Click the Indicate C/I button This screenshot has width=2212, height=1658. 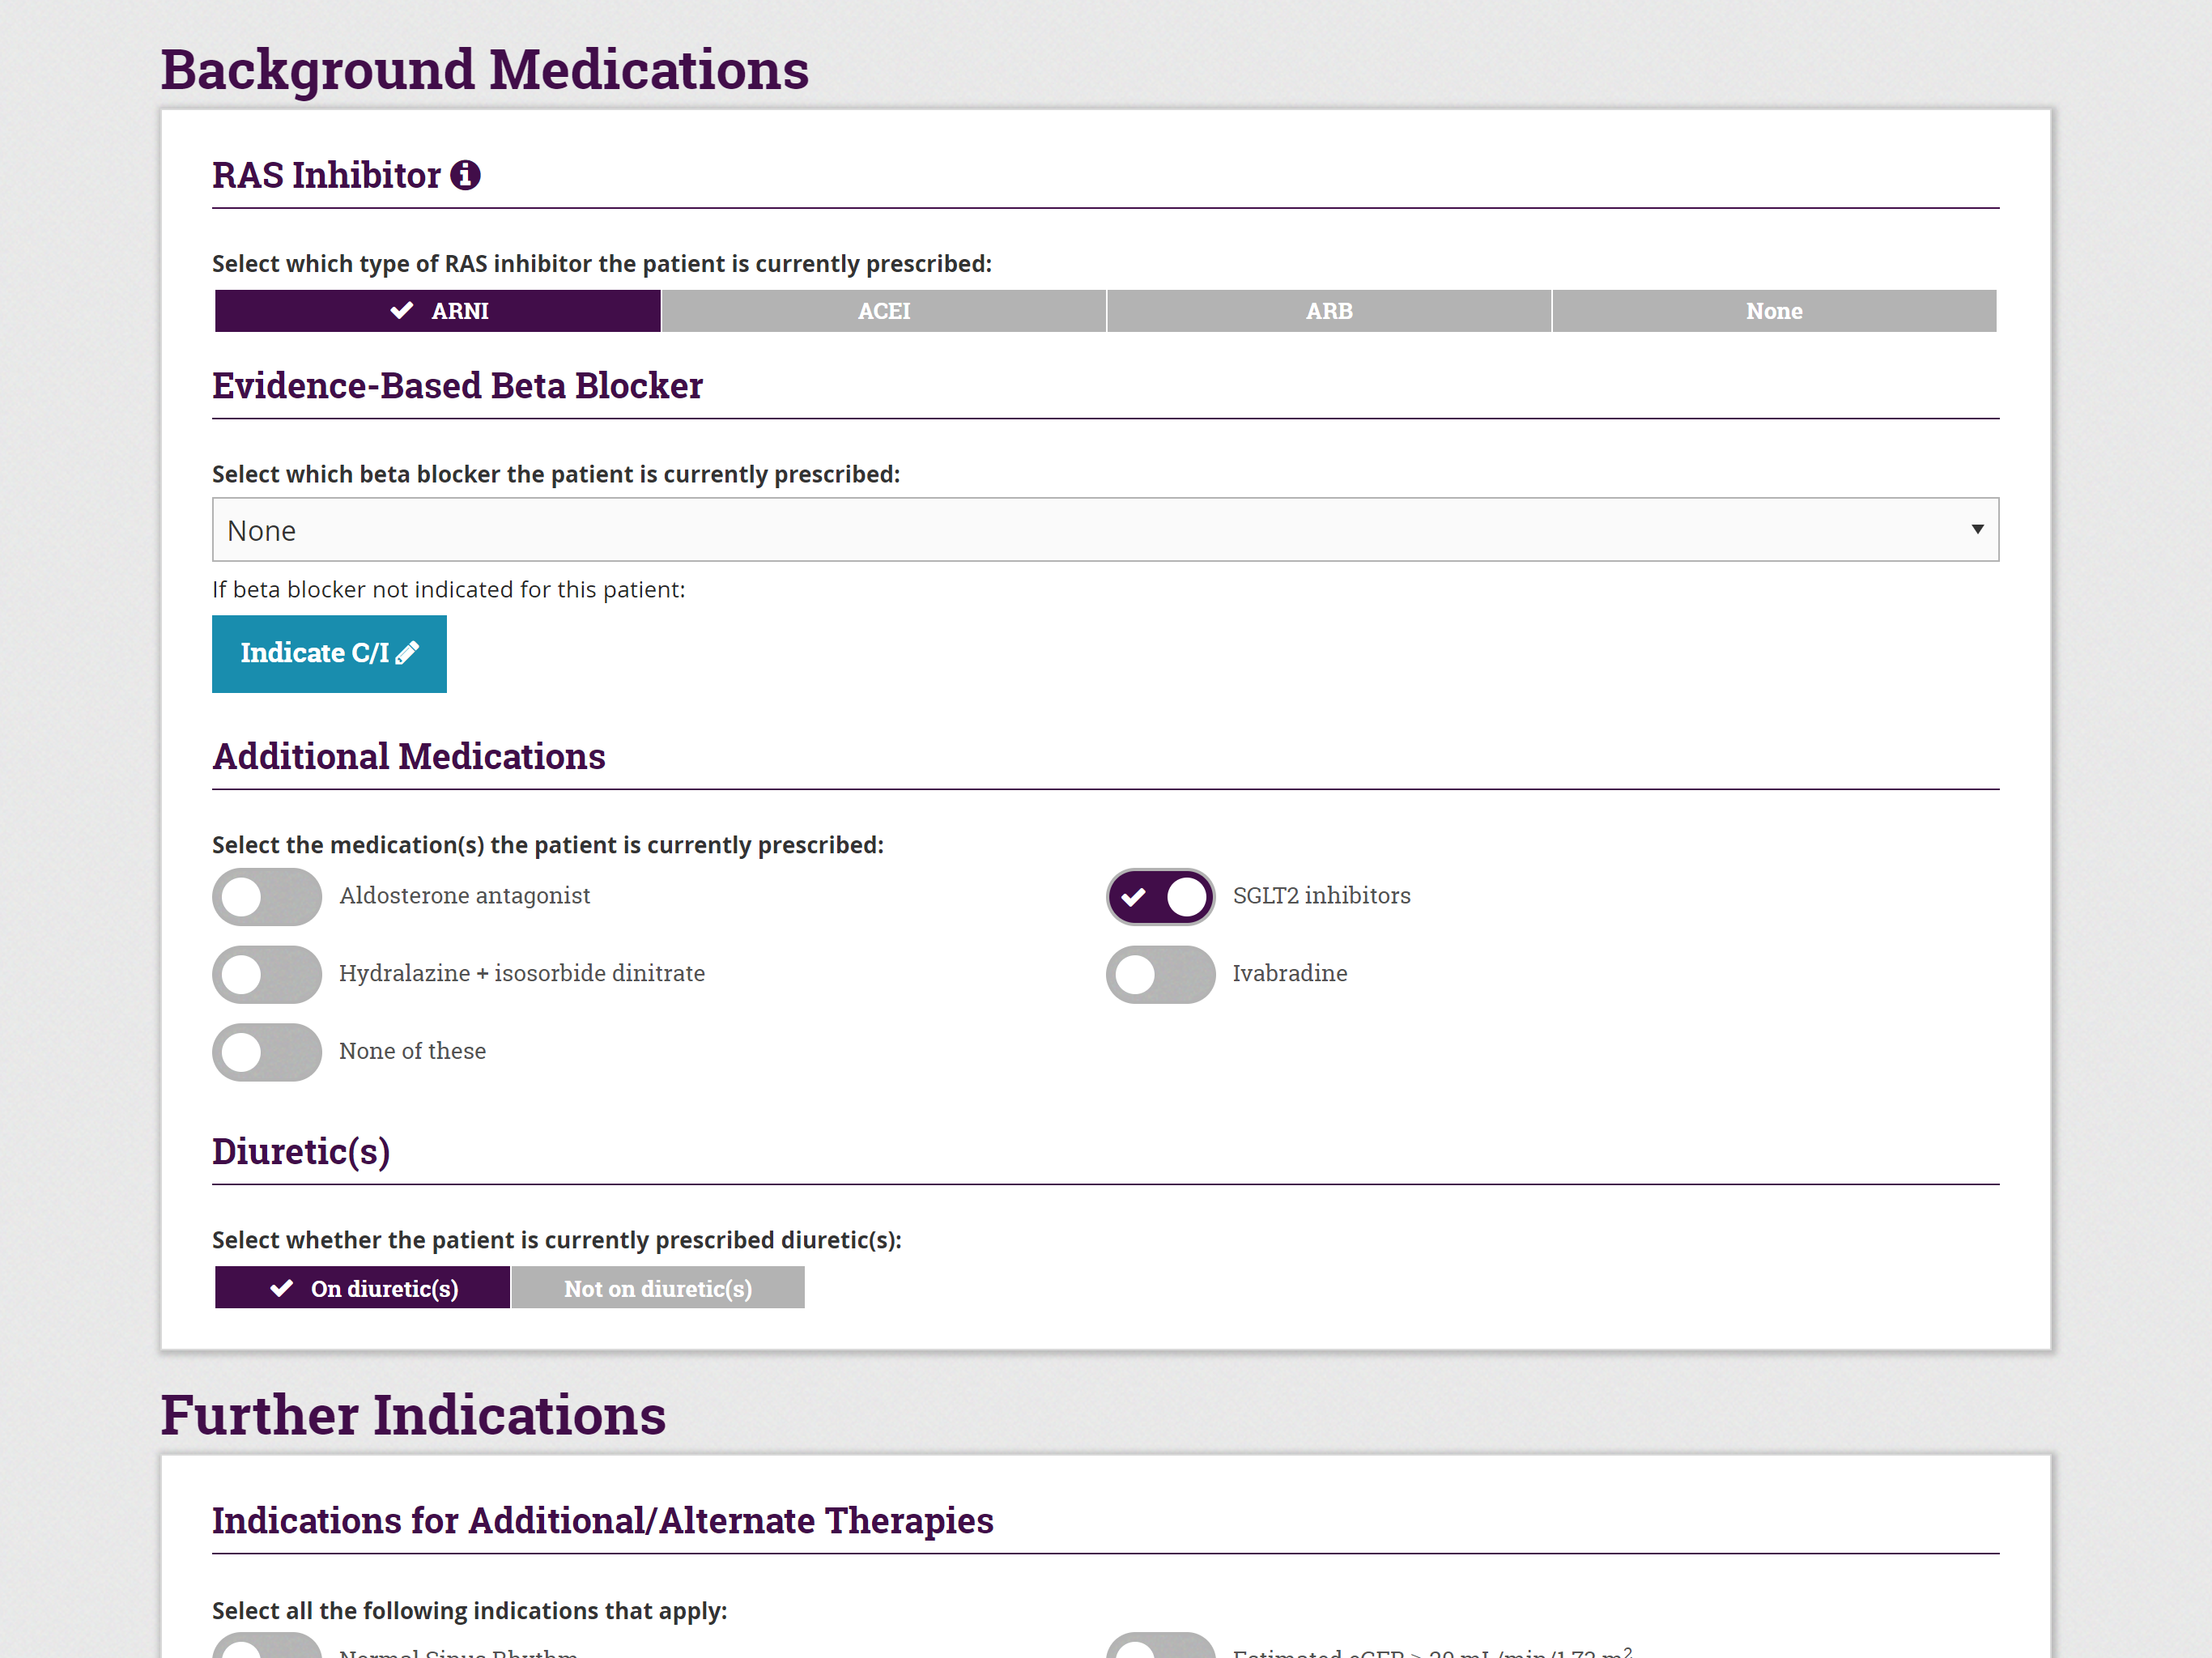coord(329,653)
